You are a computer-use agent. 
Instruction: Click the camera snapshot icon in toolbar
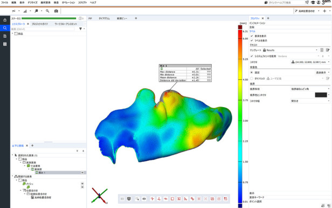[x=56, y=11]
